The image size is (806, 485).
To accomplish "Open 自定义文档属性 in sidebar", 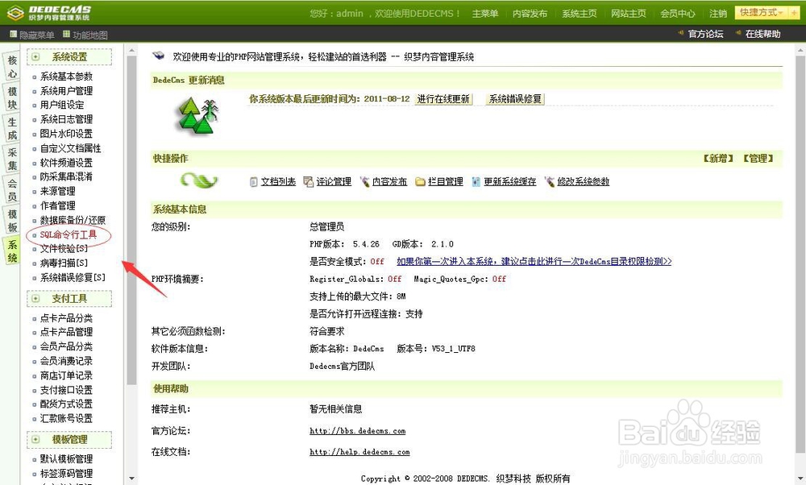I will [71, 148].
